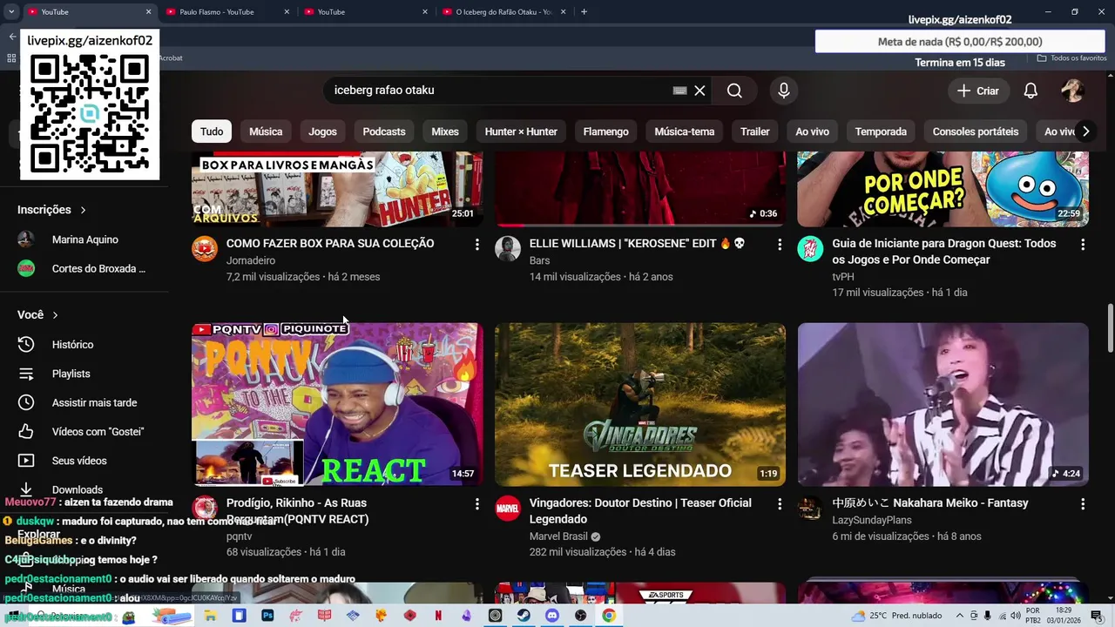The image size is (1115, 627).
Task: Select the Temporada filter chip
Action: [881, 131]
